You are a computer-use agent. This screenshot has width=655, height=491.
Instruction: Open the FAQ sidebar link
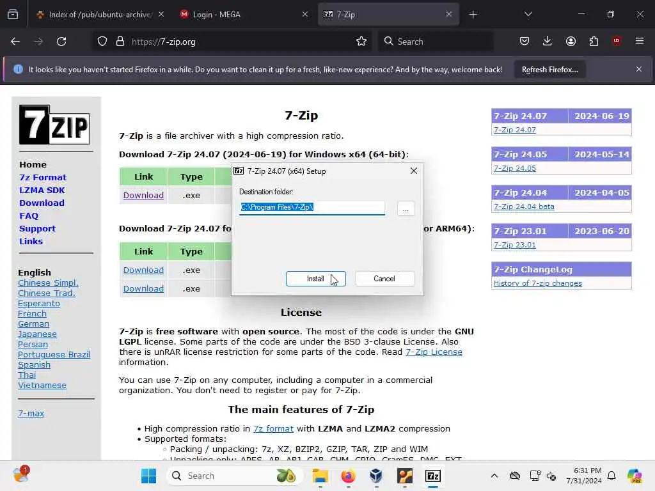(28, 216)
